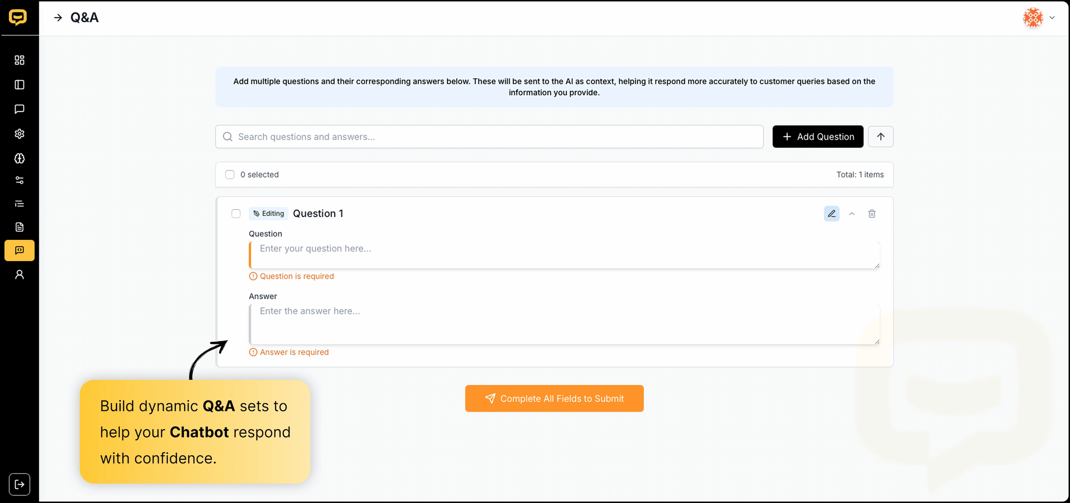Open the user profile icon in sidebar
Screen dimensions: 1070x503
(19, 275)
